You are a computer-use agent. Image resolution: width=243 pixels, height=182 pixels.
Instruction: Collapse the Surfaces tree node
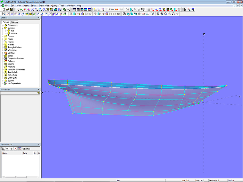tap(2, 28)
